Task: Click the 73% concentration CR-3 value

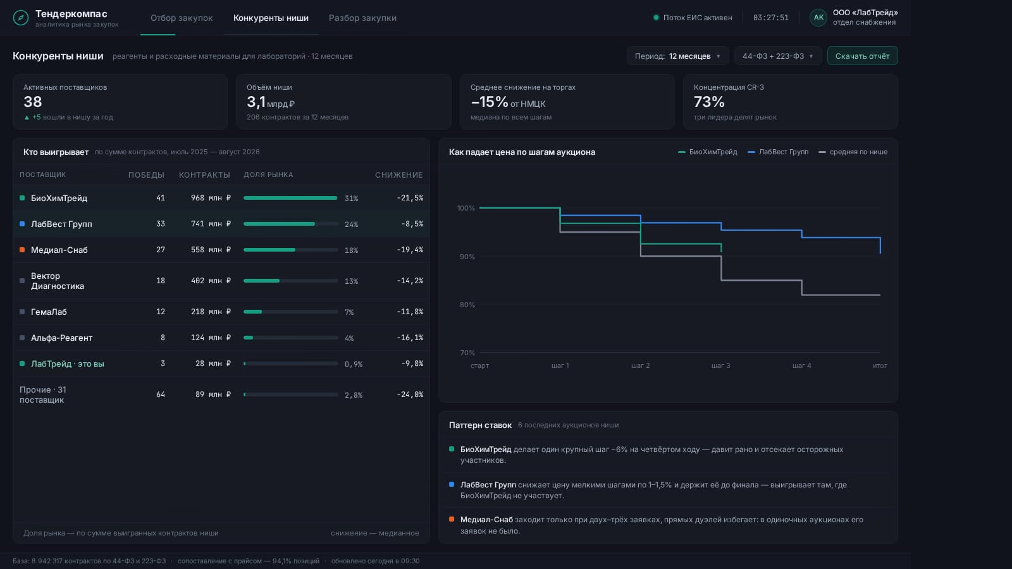Action: [x=709, y=102]
